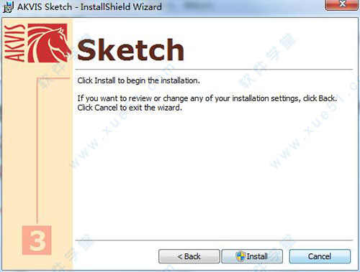
Task: Click 'Click Install to begin the installation.' text
Action: [x=138, y=80]
